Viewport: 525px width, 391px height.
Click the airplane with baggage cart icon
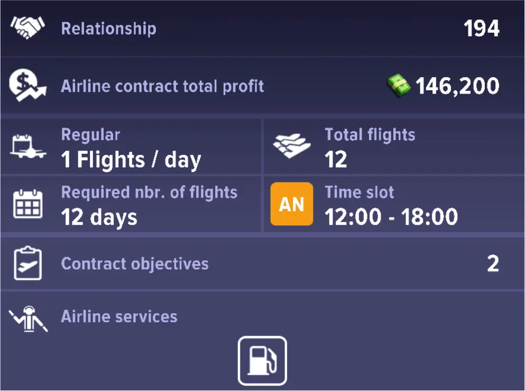28,147
